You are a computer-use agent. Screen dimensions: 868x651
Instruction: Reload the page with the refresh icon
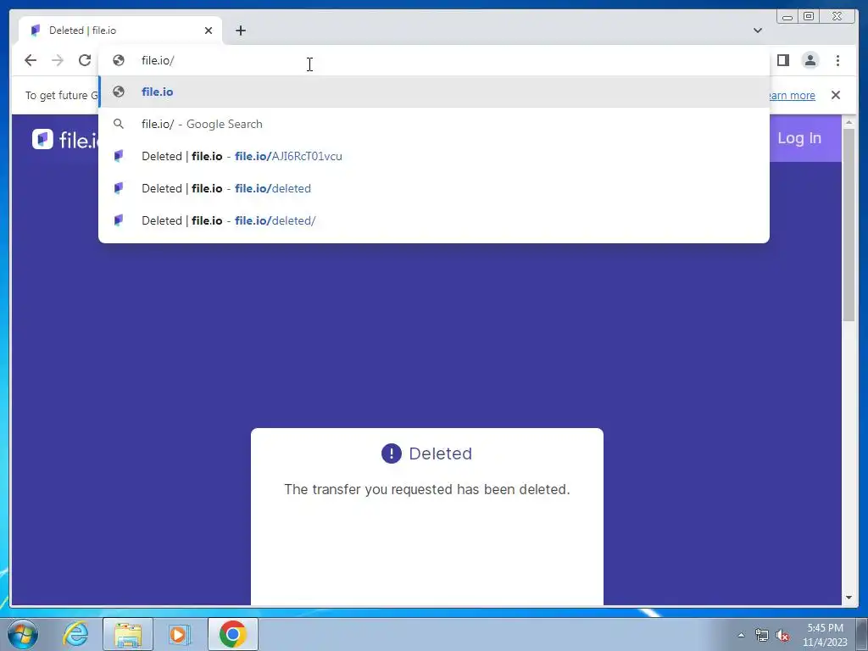click(x=85, y=60)
